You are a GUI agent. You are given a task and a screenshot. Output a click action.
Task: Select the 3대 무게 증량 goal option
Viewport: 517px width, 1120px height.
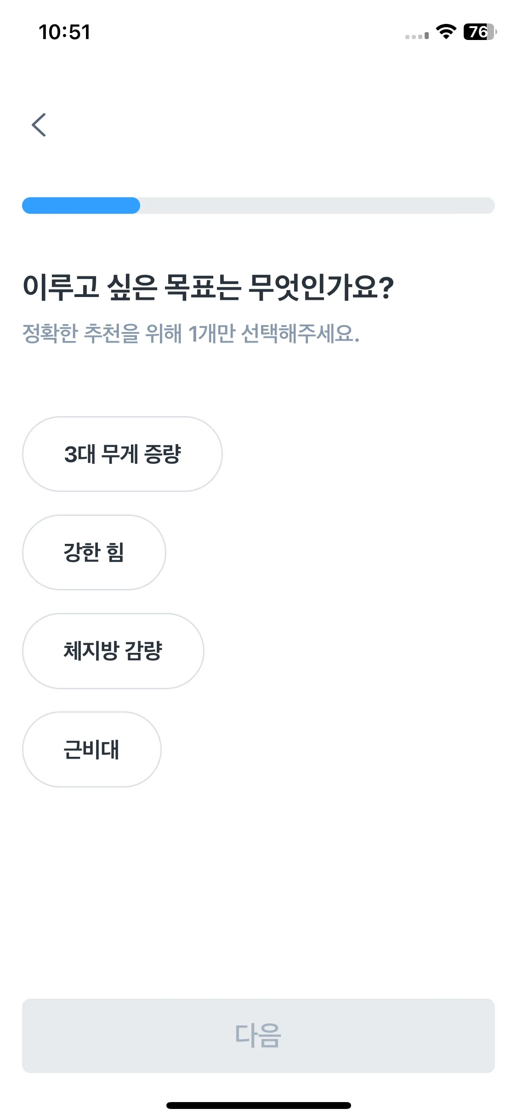coord(122,454)
